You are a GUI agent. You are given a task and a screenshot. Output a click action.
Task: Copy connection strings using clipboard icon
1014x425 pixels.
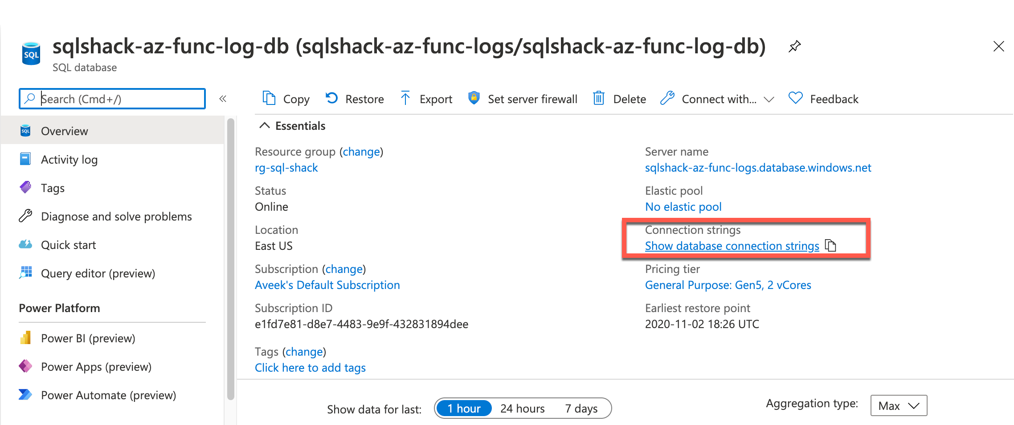830,245
